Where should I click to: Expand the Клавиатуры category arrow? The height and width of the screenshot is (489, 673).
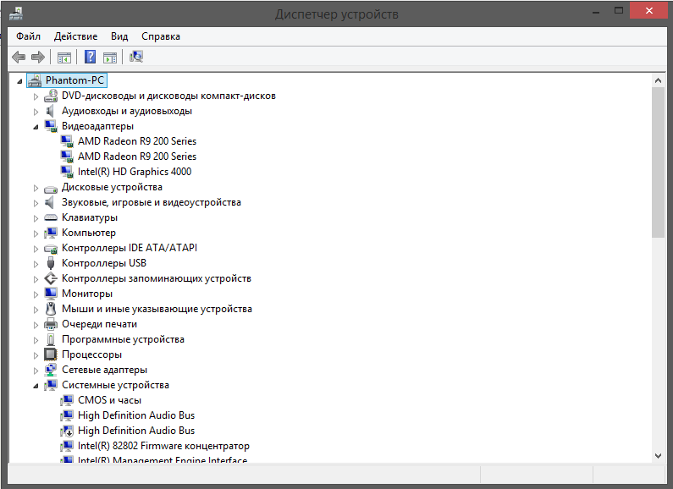(36, 218)
